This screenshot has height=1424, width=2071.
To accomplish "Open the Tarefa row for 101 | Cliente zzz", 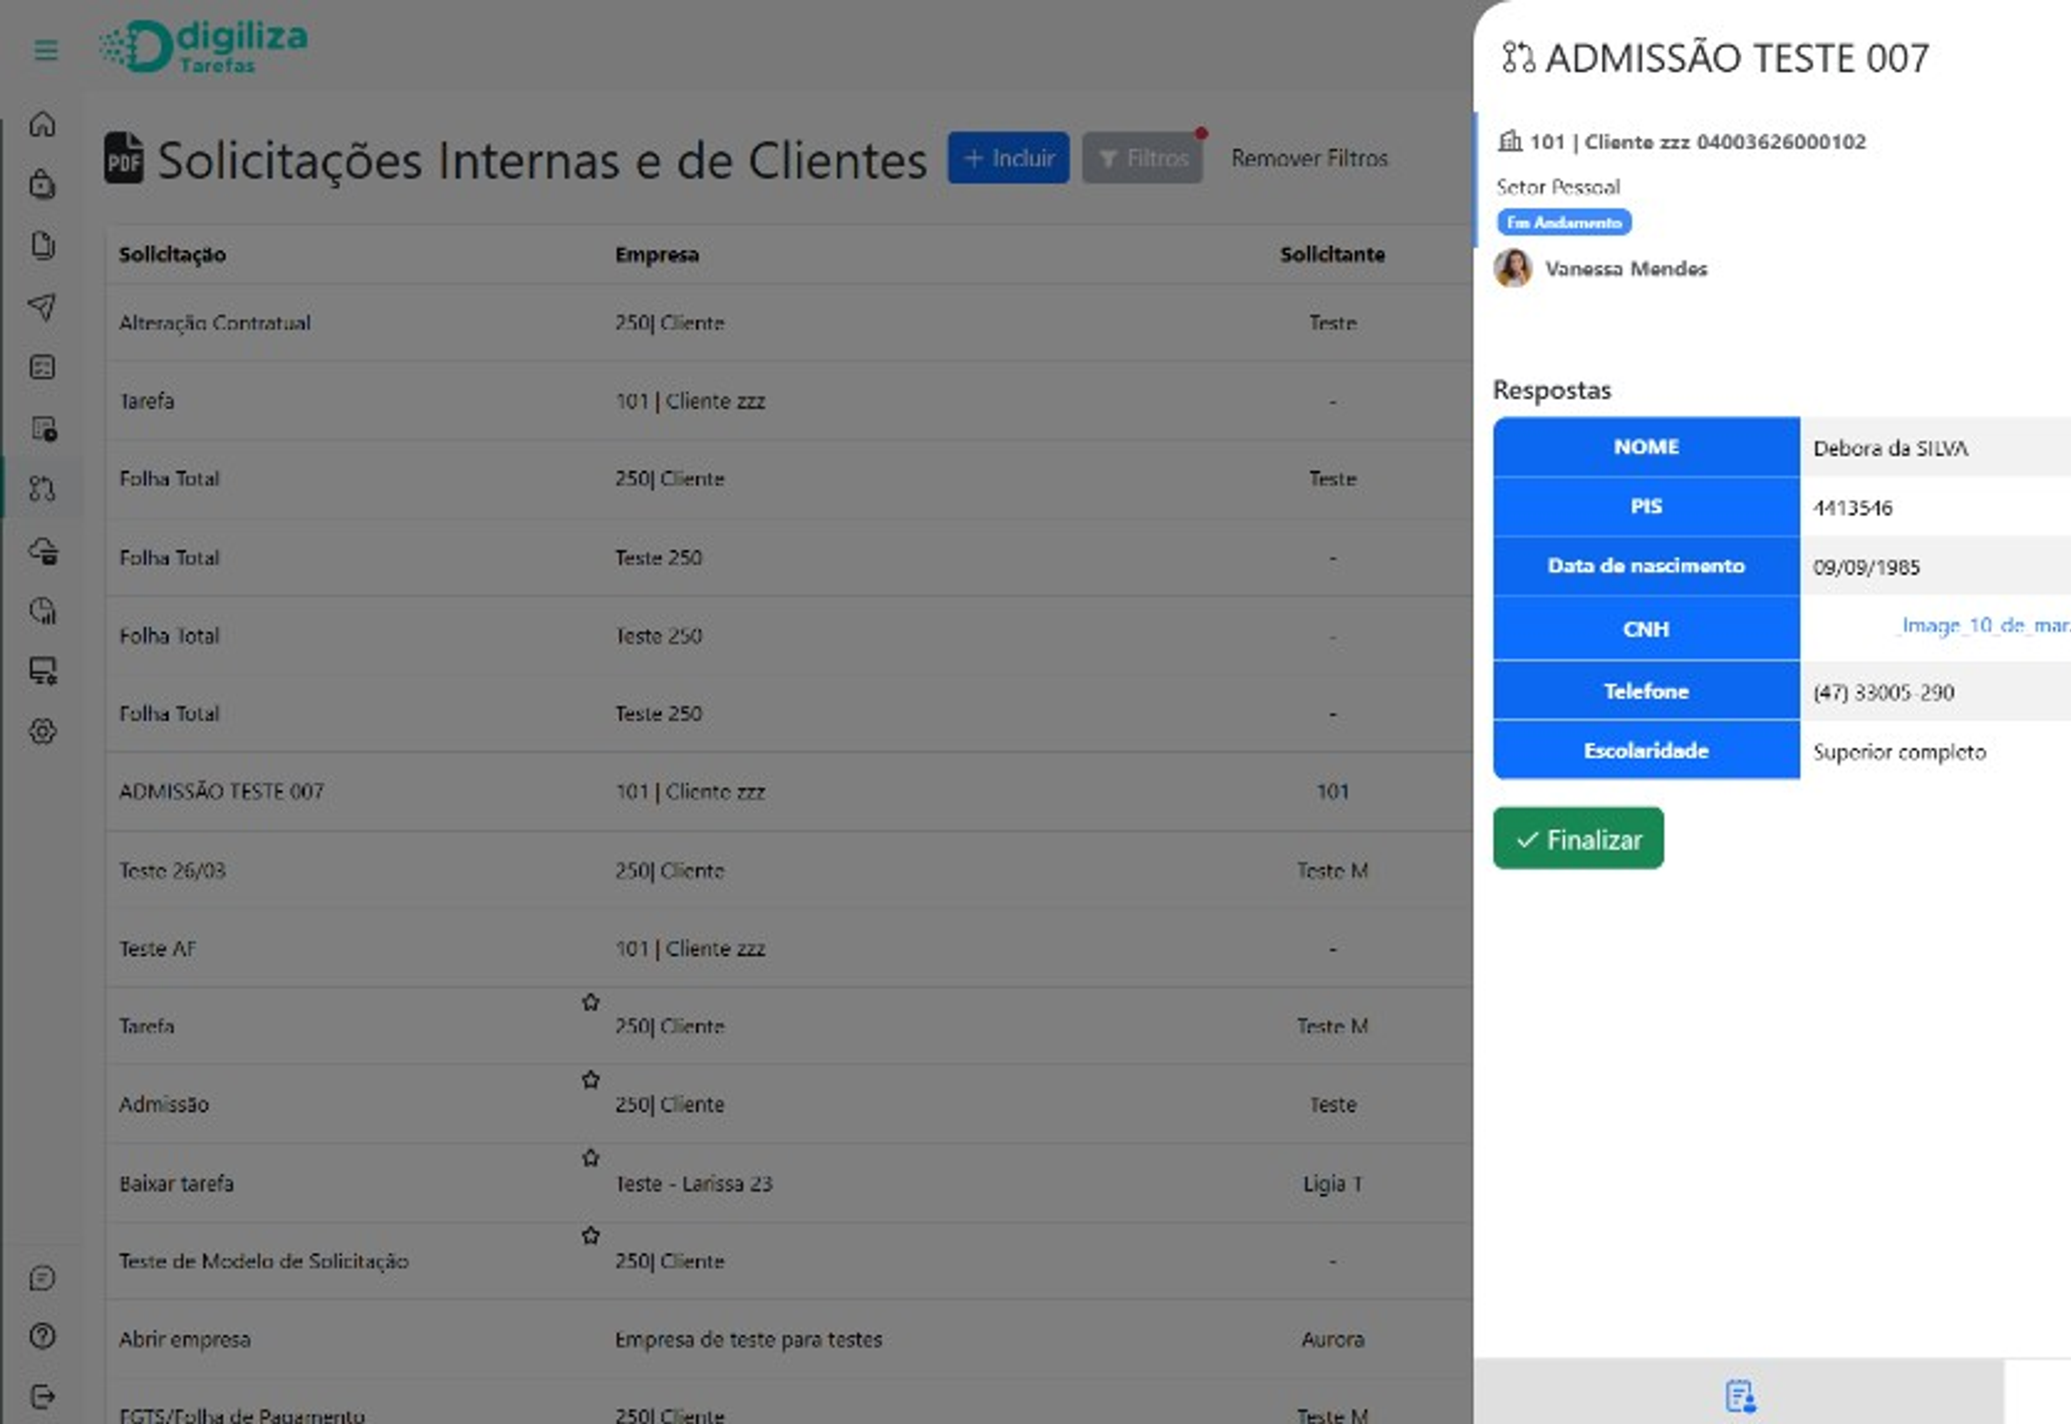I will (788, 401).
